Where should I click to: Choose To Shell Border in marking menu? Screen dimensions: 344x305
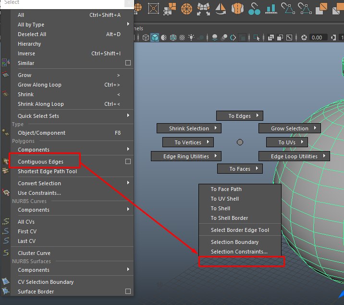pyautogui.click(x=240, y=218)
